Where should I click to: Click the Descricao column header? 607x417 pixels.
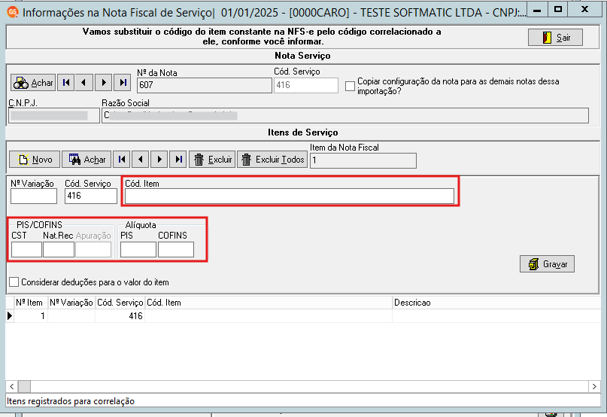pos(496,303)
